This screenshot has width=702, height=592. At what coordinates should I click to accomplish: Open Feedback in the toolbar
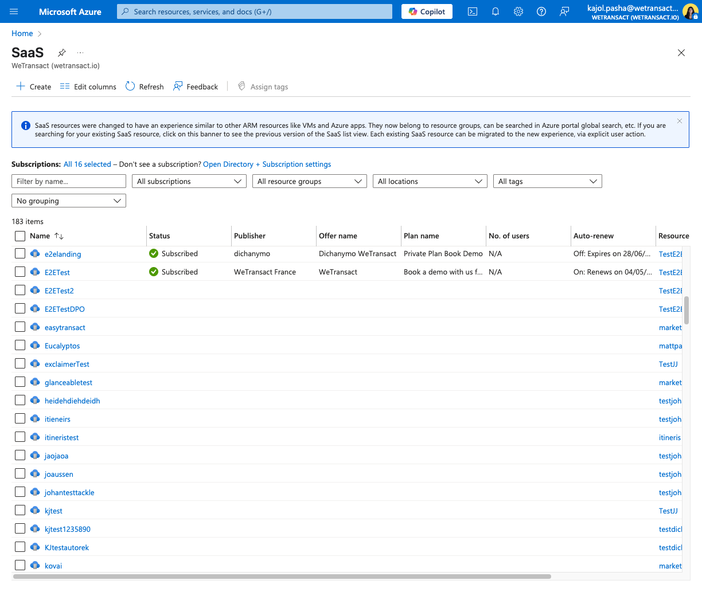[196, 87]
